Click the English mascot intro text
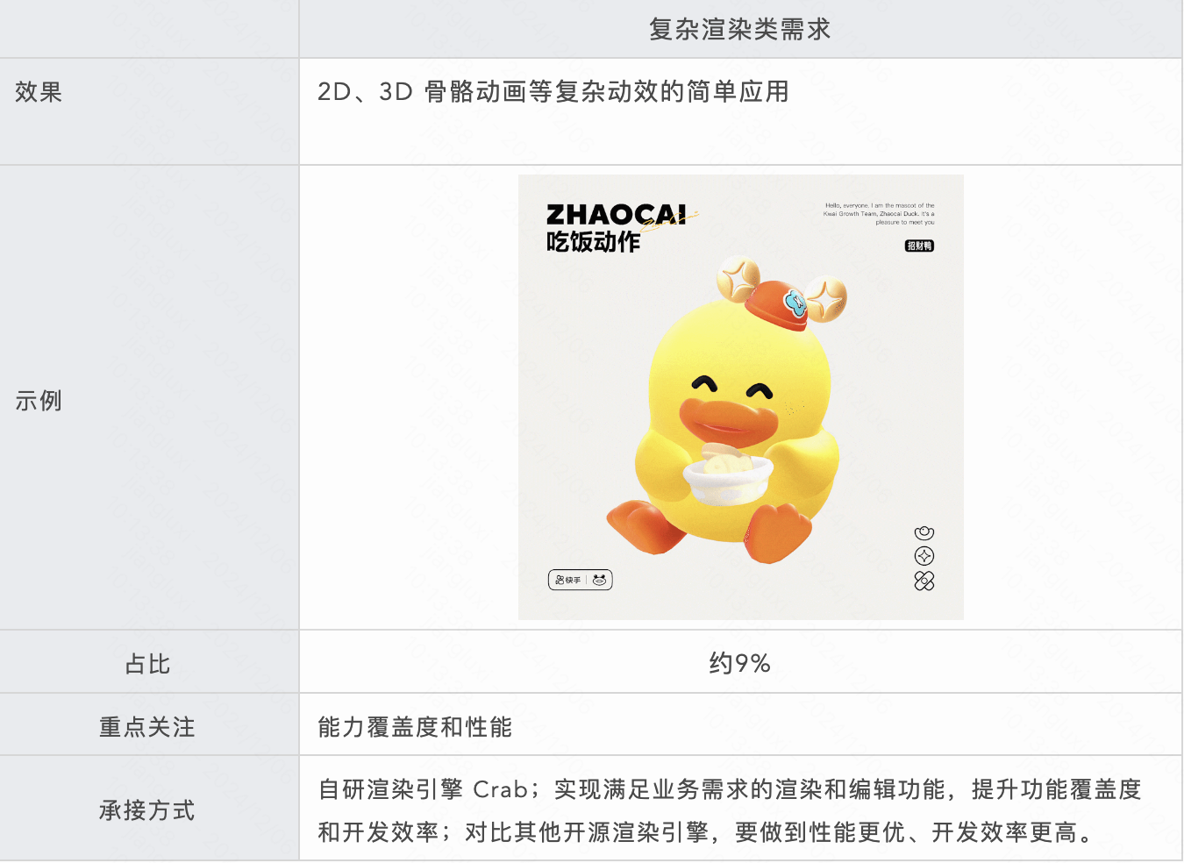Screen dimensions: 1184x863 879,214
